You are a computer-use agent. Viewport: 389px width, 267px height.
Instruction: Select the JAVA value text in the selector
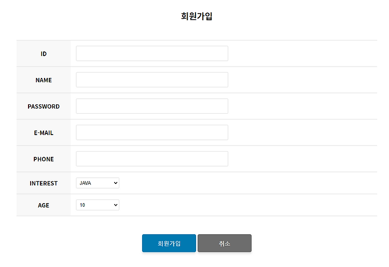(86, 183)
